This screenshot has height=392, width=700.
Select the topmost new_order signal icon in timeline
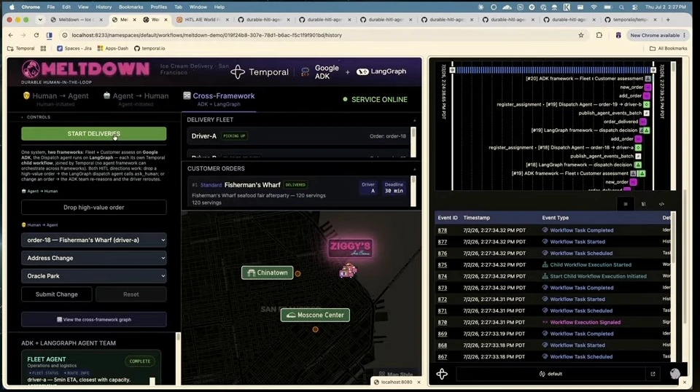coord(647,87)
